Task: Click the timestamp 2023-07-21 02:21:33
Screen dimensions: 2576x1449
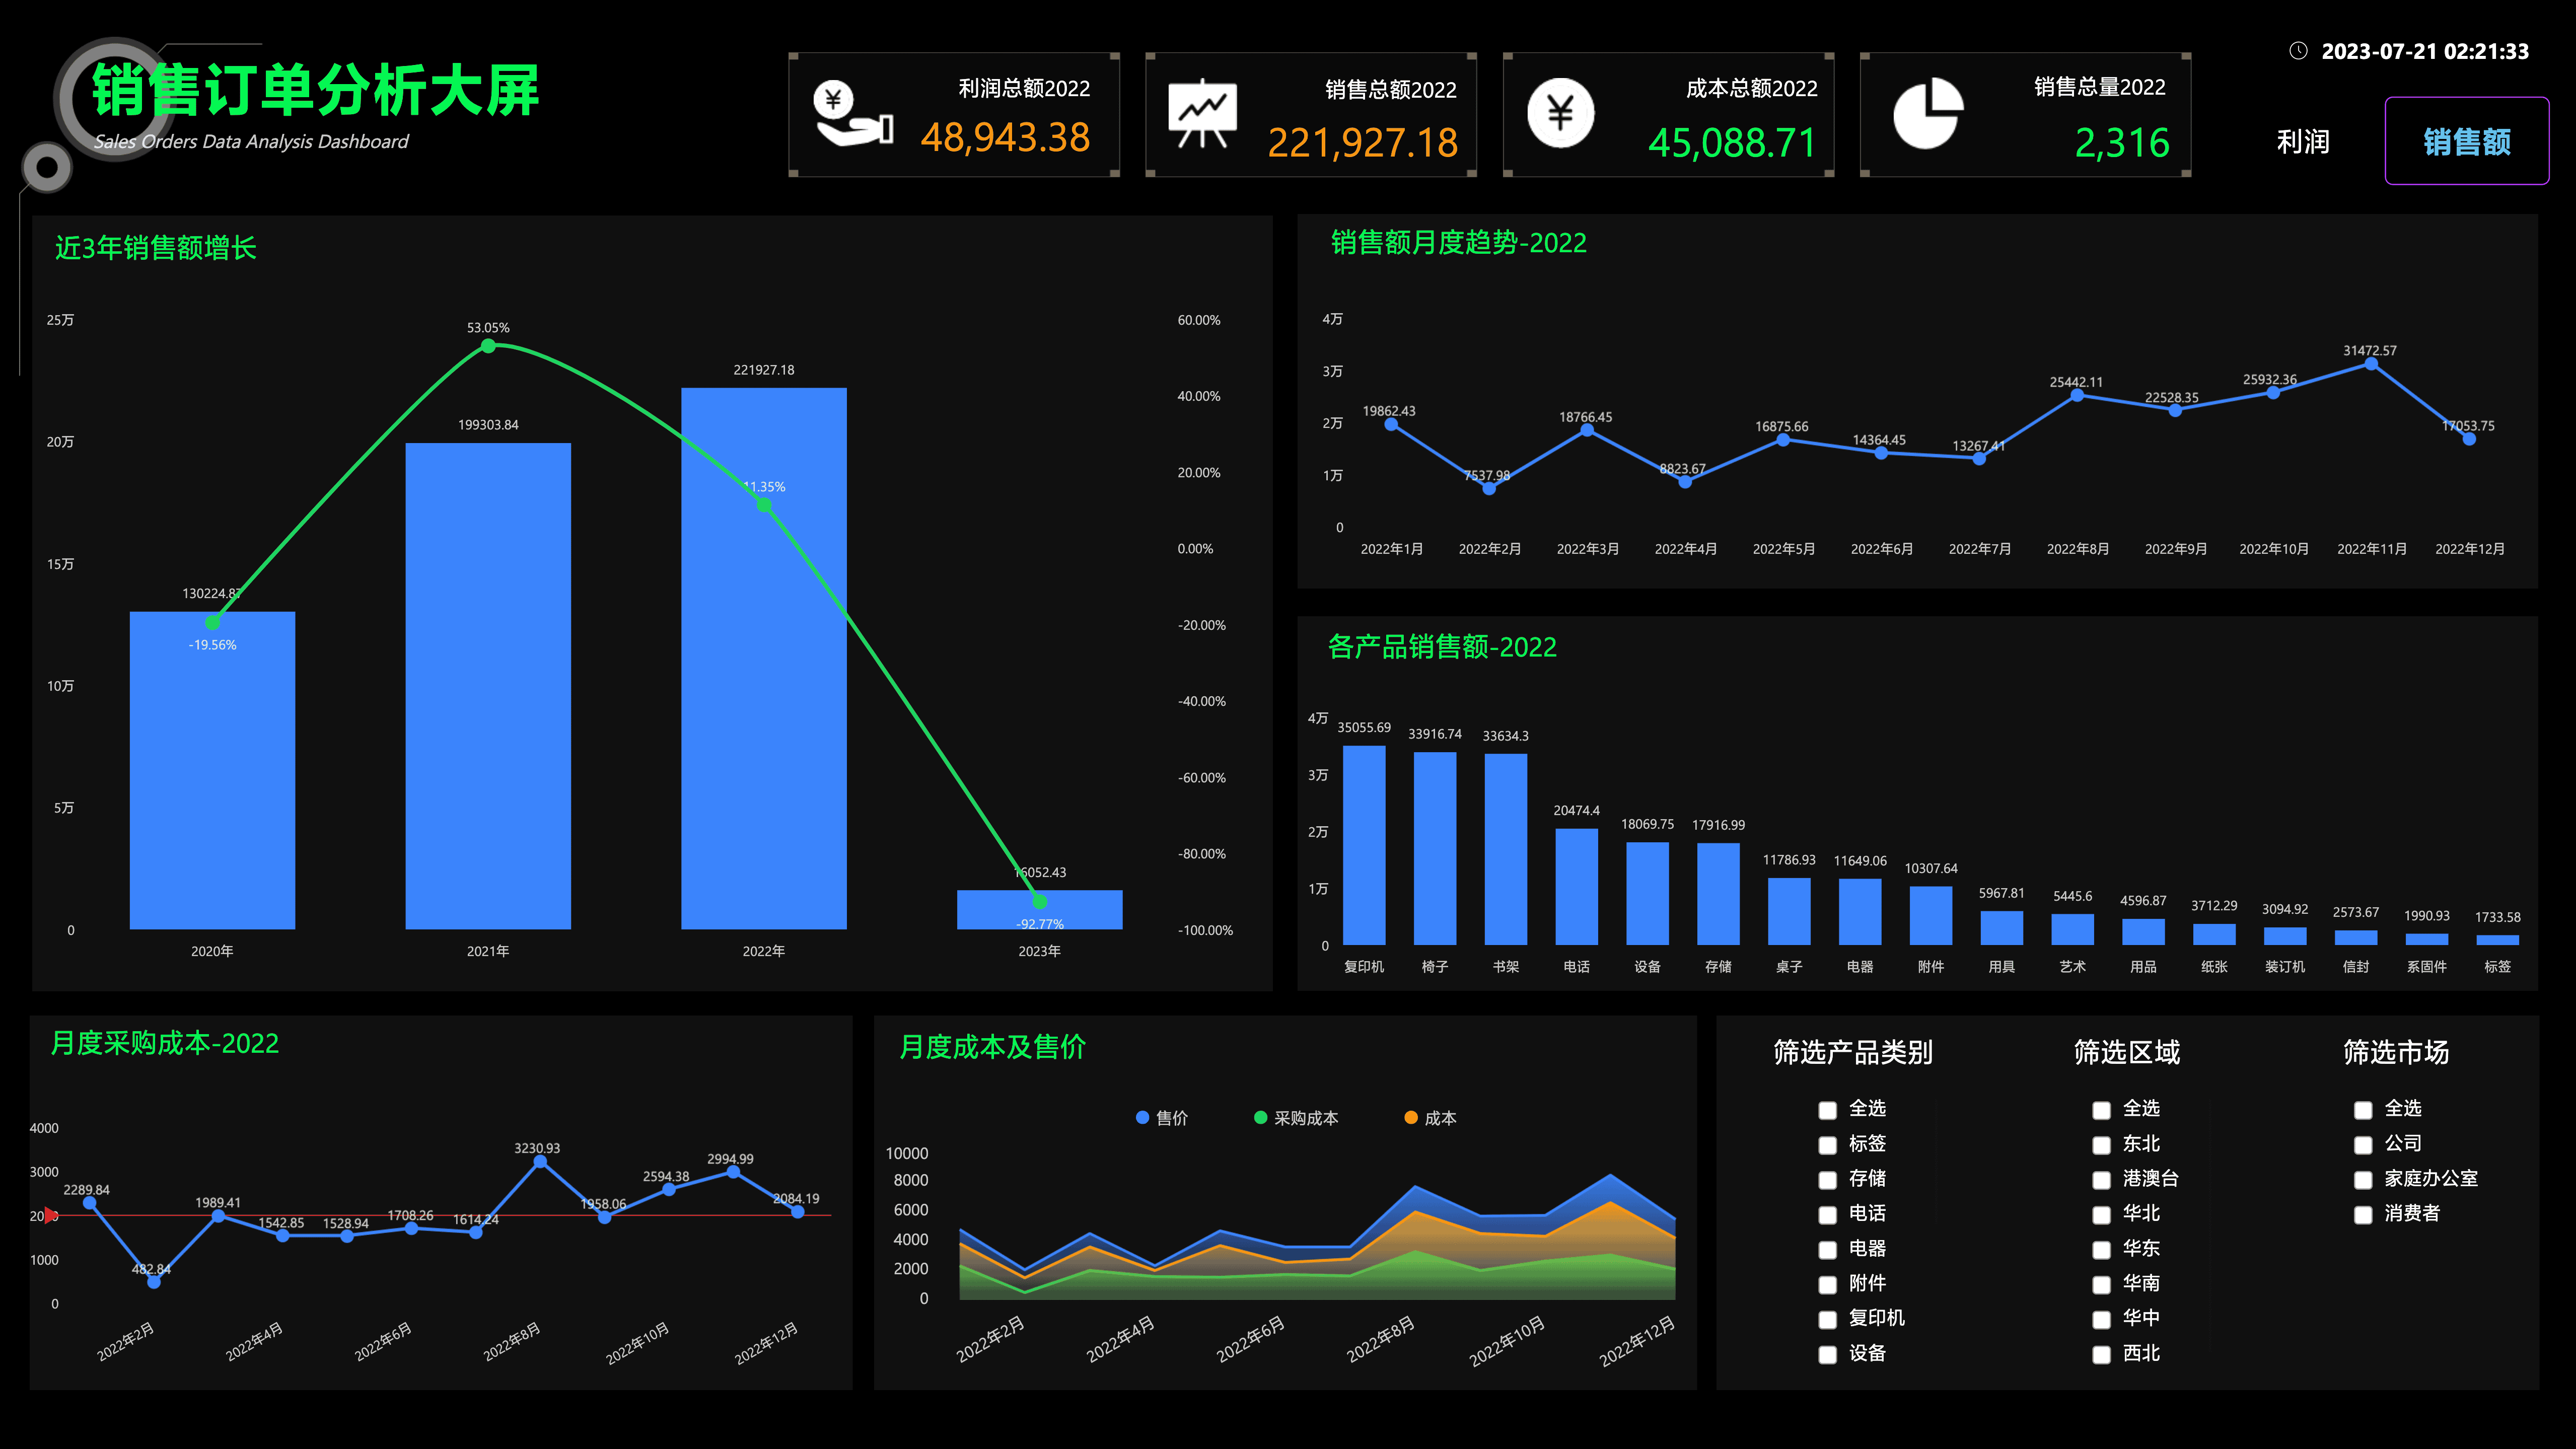Action: [2425, 51]
